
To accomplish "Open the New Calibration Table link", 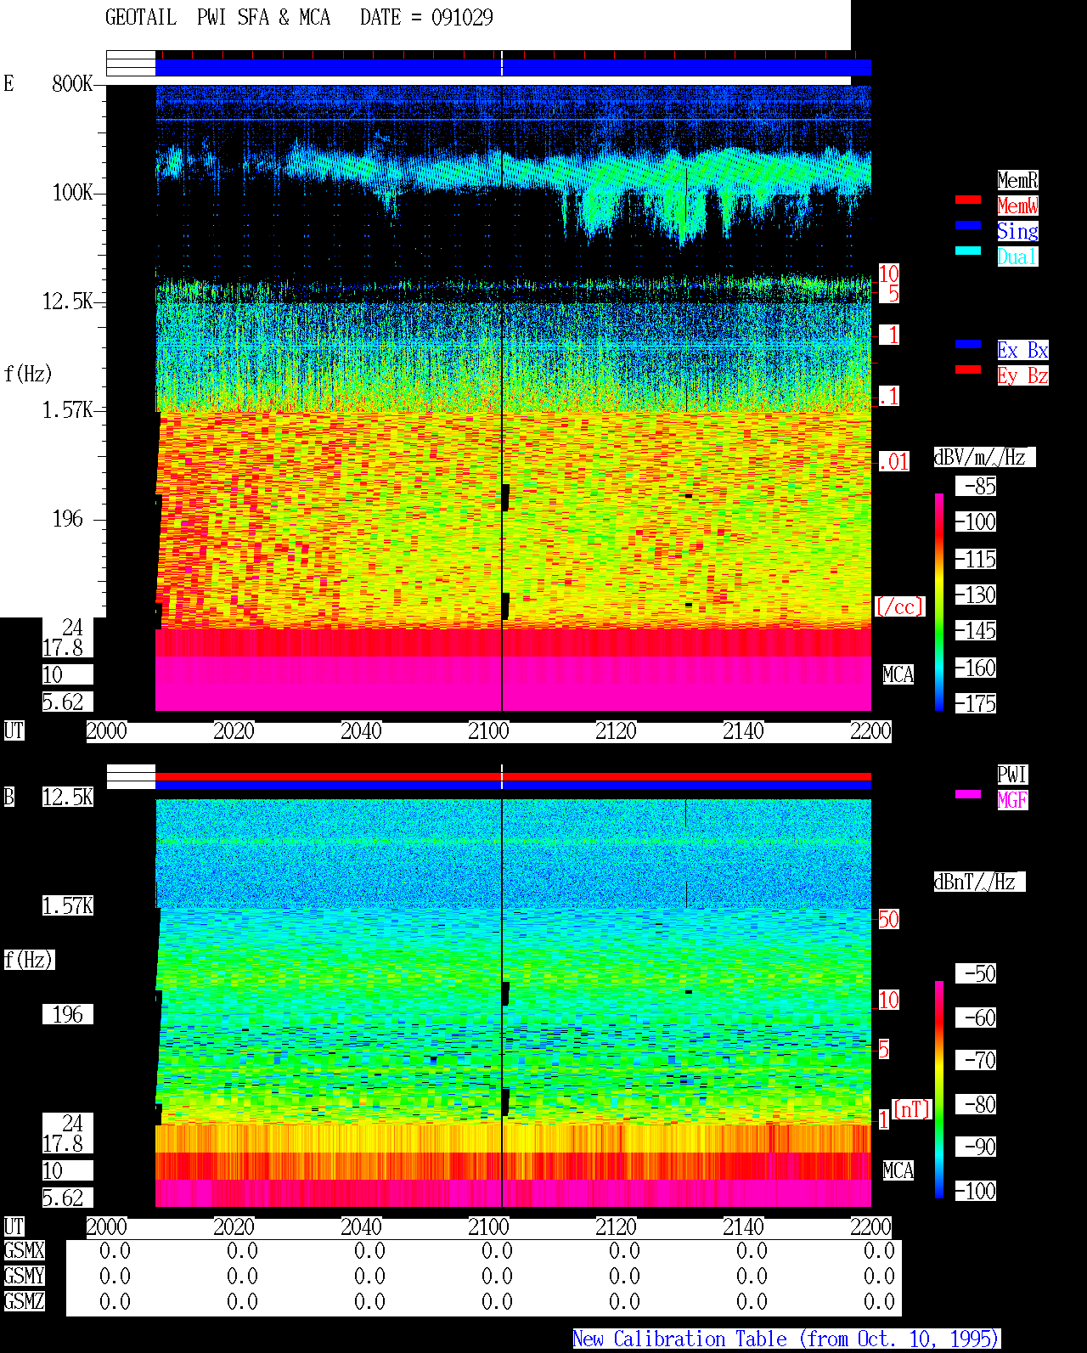I will tap(786, 1339).
